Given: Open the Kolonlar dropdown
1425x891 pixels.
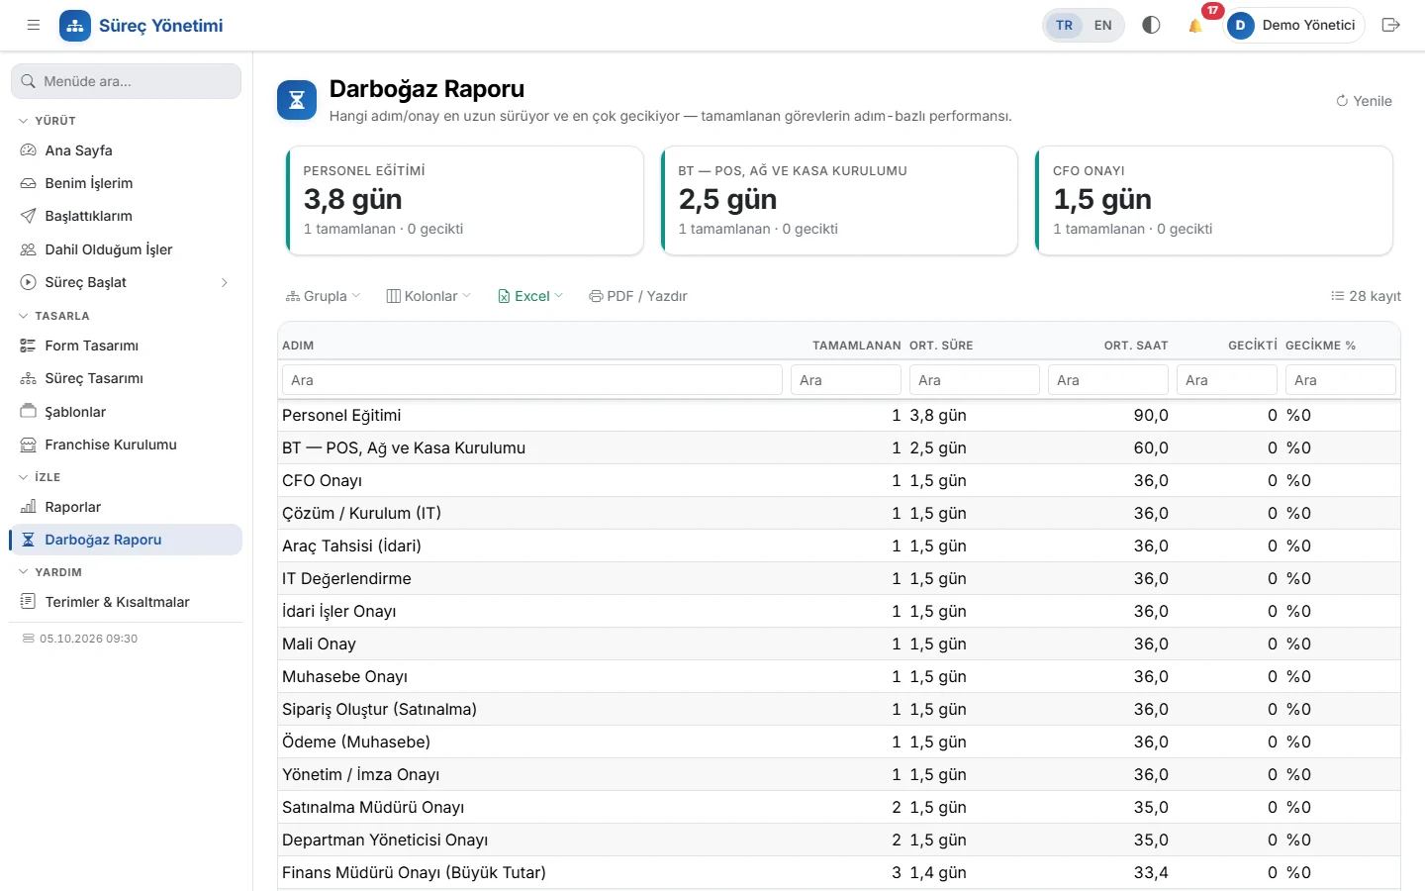Looking at the screenshot, I should [x=428, y=296].
